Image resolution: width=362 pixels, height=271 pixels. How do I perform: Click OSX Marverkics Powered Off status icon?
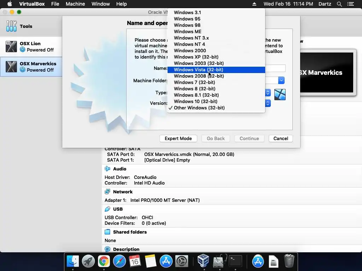coord(22,70)
